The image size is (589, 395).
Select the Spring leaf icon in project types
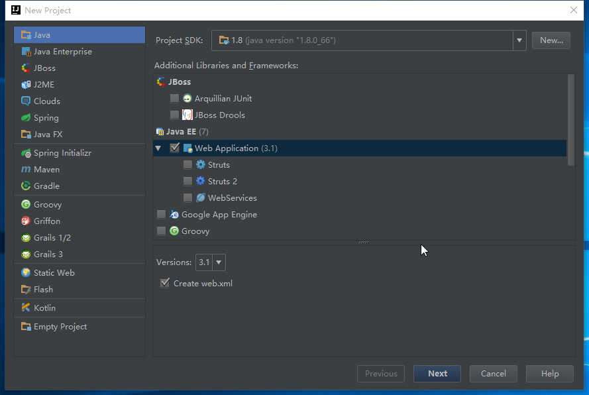tap(26, 118)
